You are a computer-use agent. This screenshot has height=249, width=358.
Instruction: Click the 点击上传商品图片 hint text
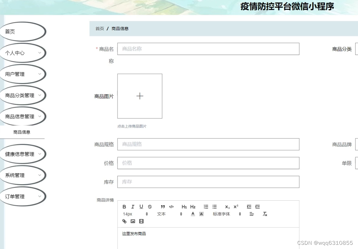point(132,126)
